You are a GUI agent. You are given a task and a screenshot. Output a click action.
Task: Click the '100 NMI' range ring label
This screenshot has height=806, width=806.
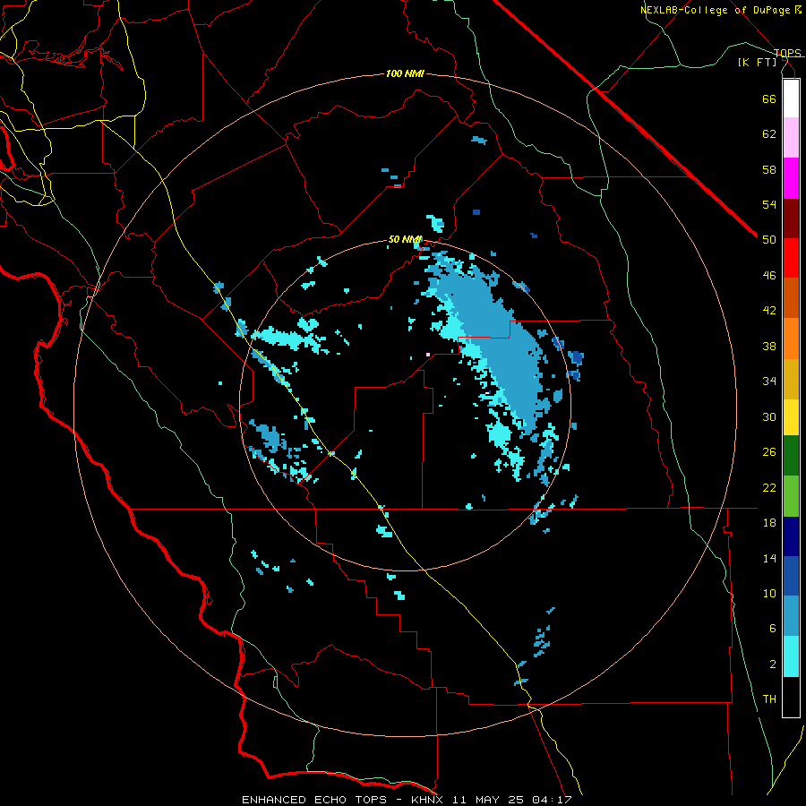(405, 74)
